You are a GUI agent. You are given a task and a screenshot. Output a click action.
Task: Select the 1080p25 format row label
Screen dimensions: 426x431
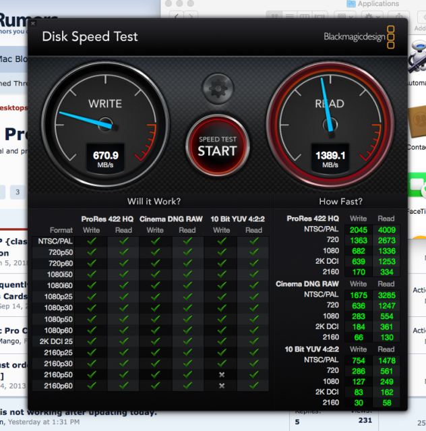pyautogui.click(x=58, y=297)
